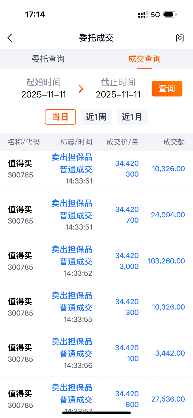Select the 当日 range filter
Image resolution: width=193 pixels, height=418 pixels.
click(x=60, y=117)
